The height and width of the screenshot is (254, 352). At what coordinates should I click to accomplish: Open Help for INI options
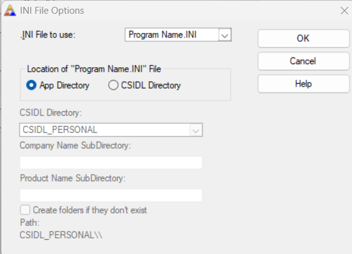(303, 84)
